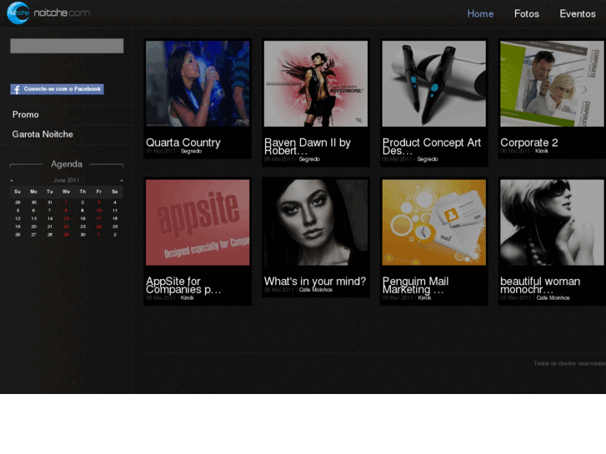Click the noitche.com site name text
Image resolution: width=606 pixels, height=454 pixels.
(63, 13)
